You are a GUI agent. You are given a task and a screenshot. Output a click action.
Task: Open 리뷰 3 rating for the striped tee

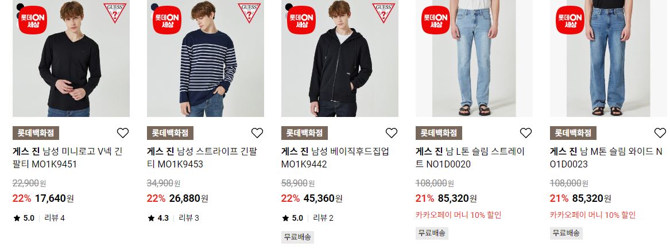click(x=189, y=218)
